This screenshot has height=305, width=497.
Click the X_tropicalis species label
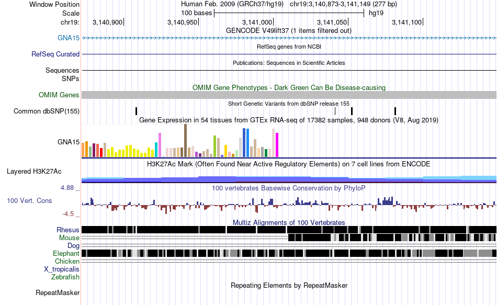pos(62,269)
